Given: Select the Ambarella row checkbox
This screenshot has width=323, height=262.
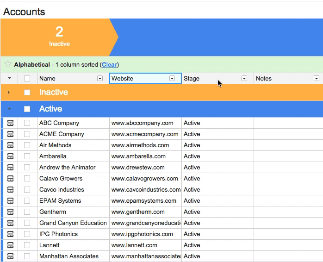Looking at the screenshot, I should tap(27, 156).
